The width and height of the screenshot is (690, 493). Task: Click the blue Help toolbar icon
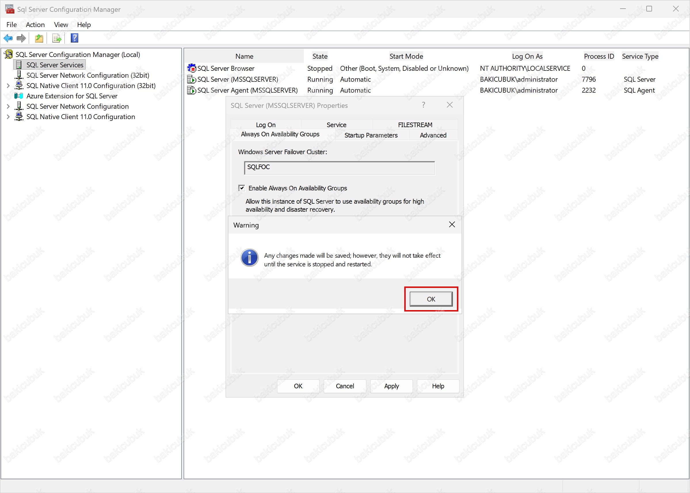tap(75, 38)
